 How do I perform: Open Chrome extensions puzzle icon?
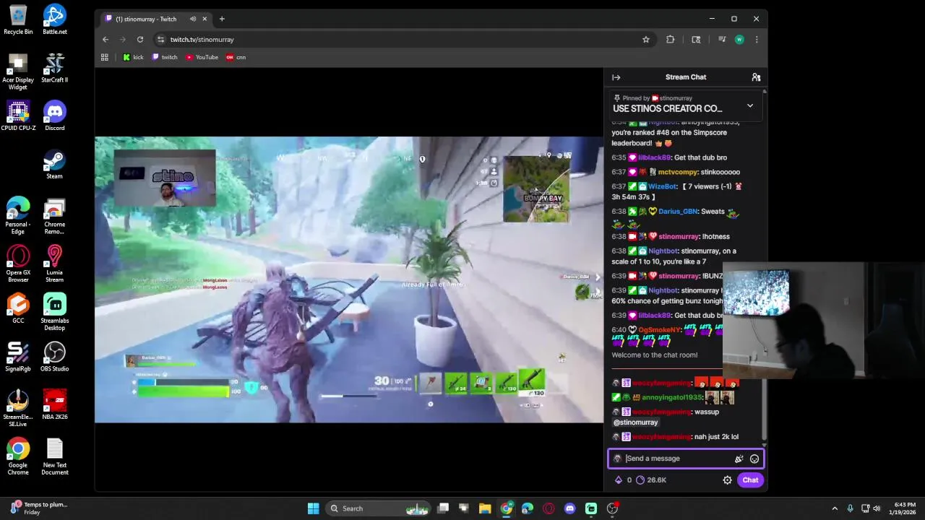pyautogui.click(x=670, y=40)
